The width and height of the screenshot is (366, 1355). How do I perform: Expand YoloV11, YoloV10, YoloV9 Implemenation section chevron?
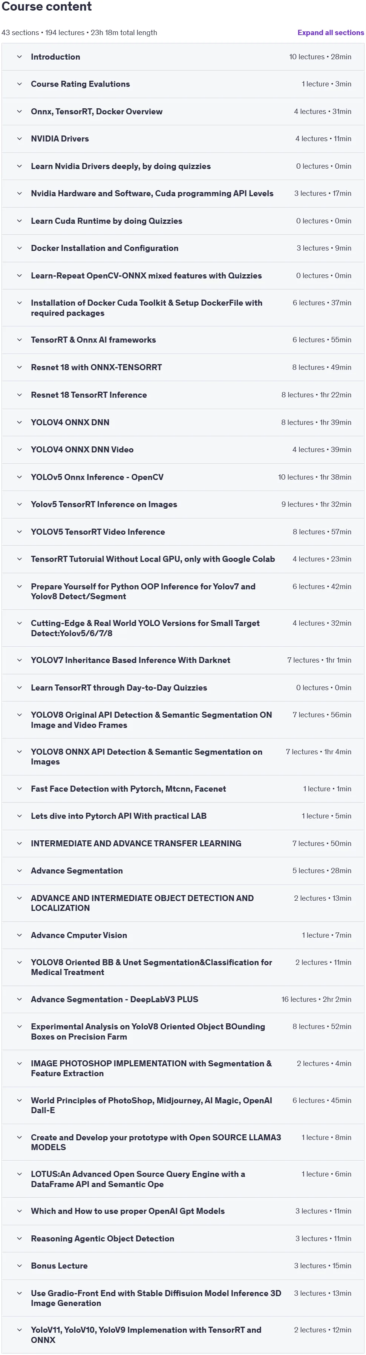[20, 1330]
